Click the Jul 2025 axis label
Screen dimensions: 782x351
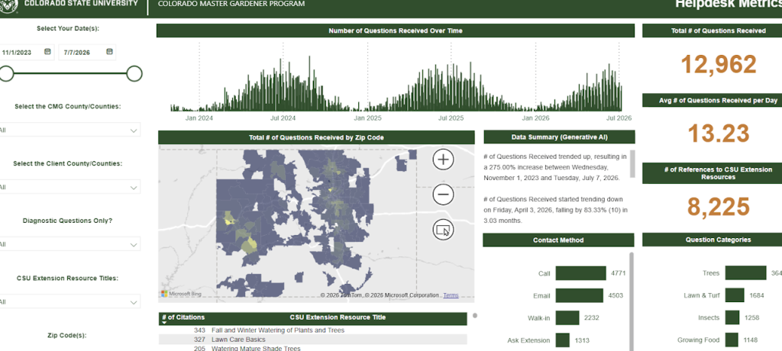451,118
